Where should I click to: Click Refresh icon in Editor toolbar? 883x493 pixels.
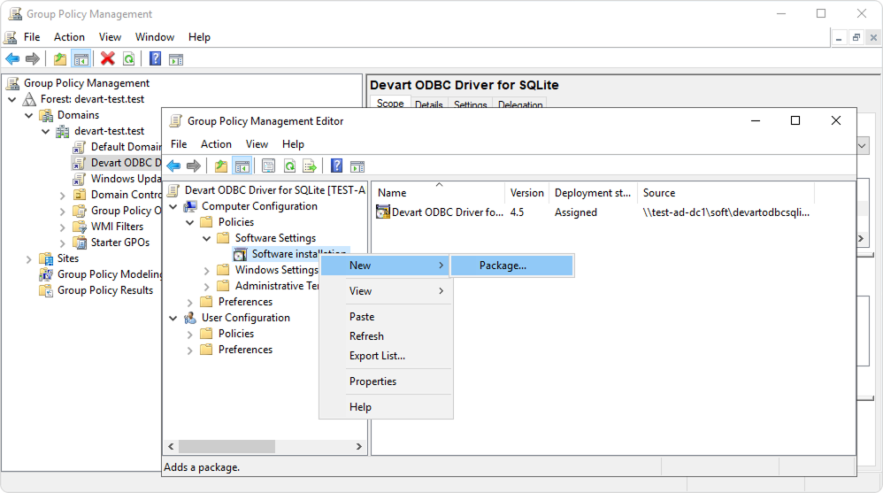point(289,166)
